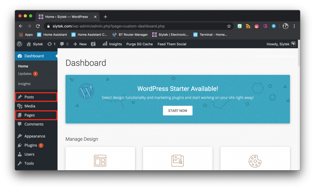Open Pages in the sidebar

click(36, 115)
